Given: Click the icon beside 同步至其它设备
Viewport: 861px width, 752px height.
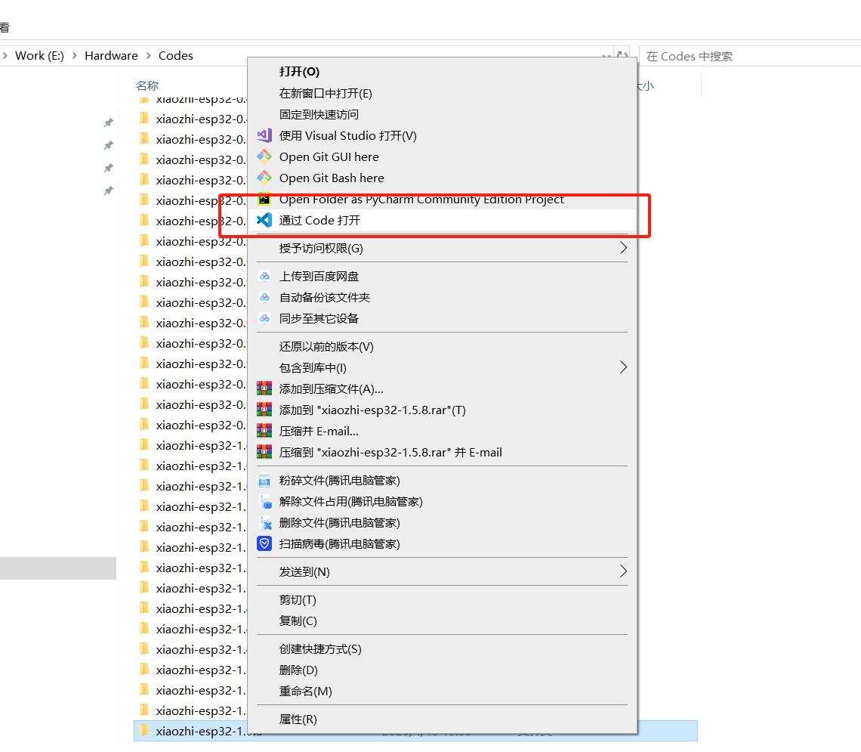Looking at the screenshot, I should pyautogui.click(x=264, y=319).
